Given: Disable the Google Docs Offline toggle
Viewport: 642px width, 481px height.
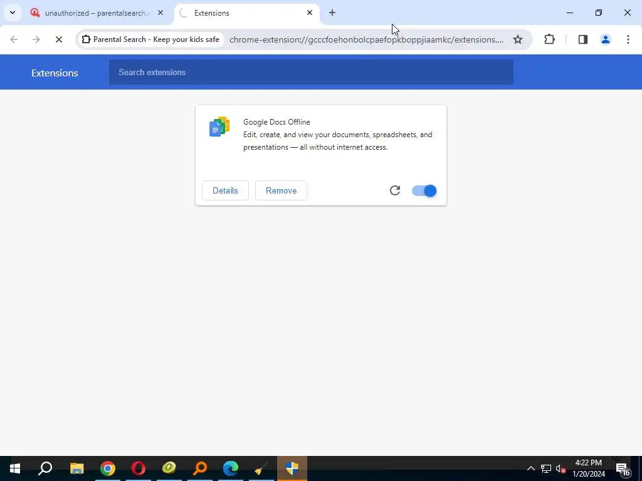Looking at the screenshot, I should pos(424,190).
